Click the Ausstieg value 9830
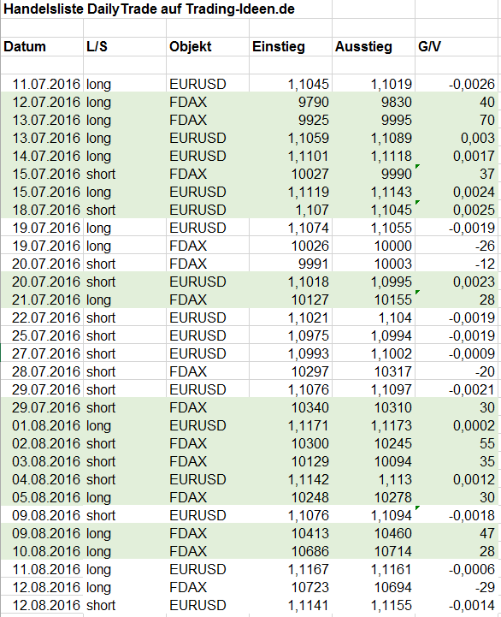 tap(374, 102)
